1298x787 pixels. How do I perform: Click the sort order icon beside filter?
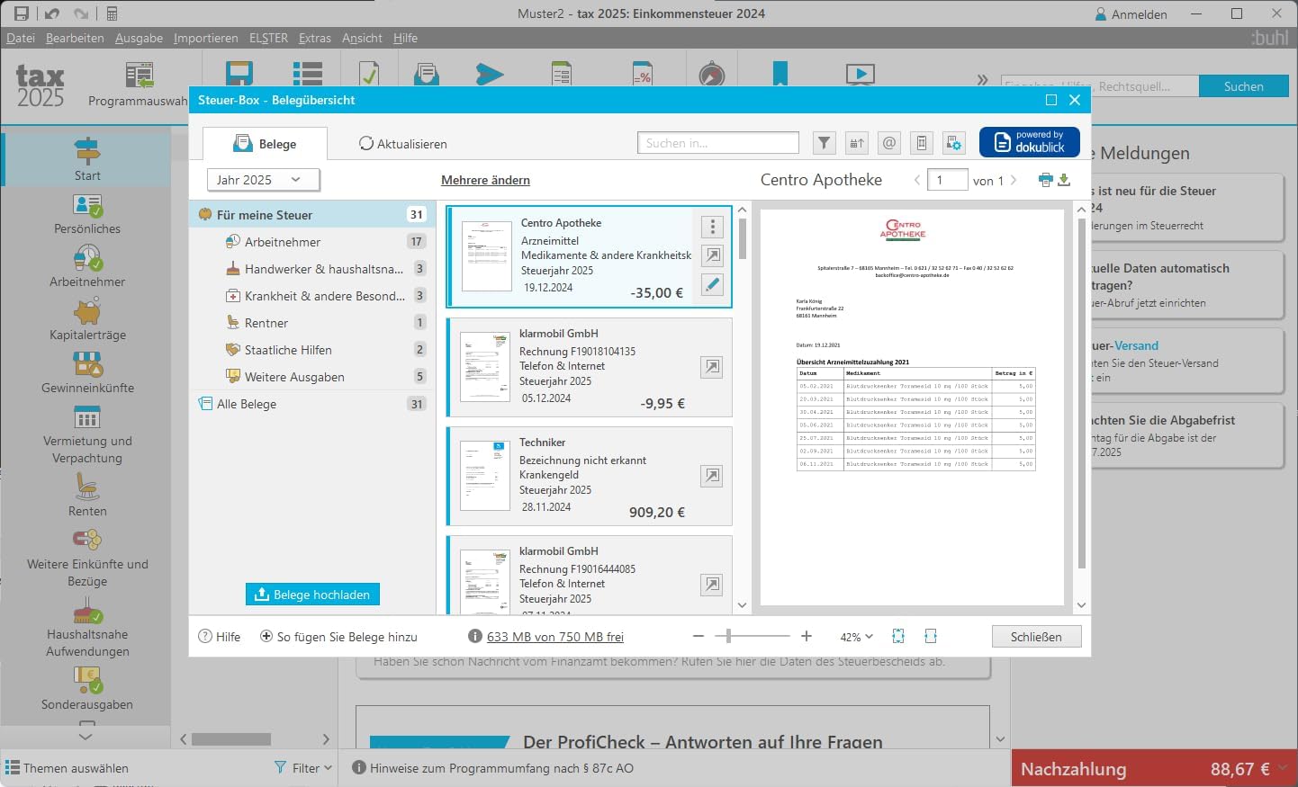(857, 143)
